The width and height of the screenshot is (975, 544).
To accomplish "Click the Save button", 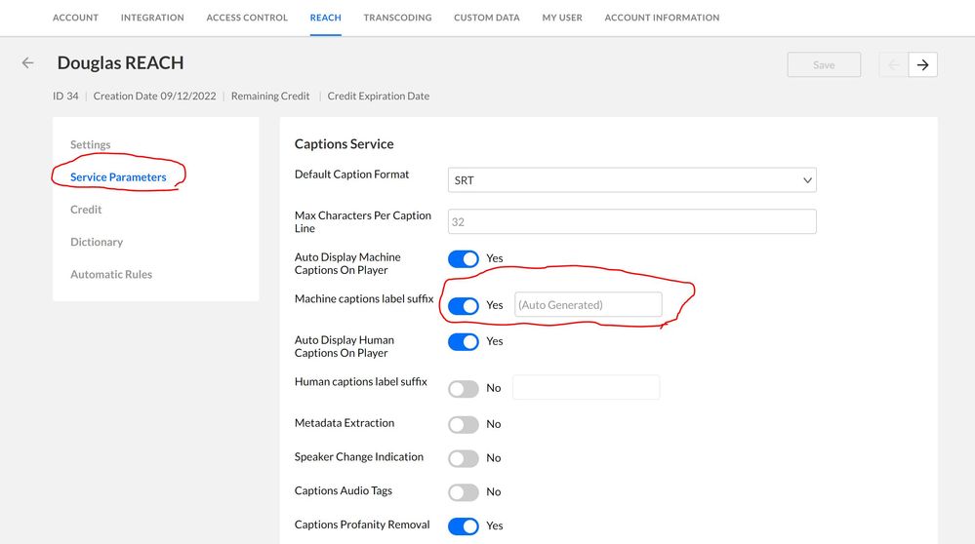I will 824,64.
